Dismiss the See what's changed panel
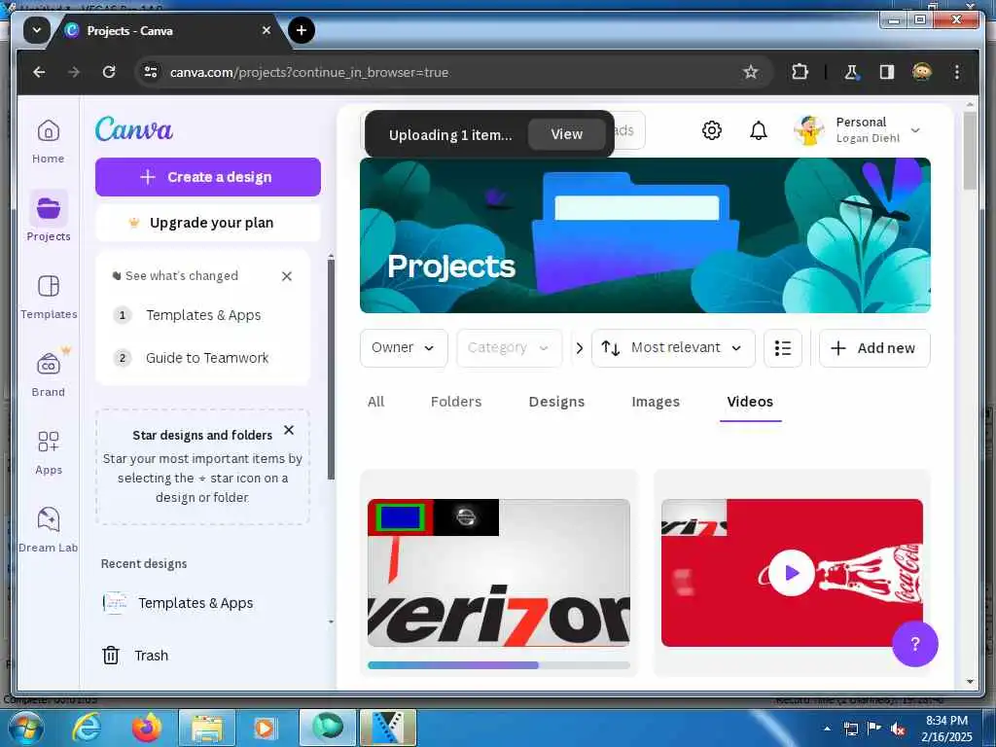Screen dimensions: 996x747 [287, 275]
